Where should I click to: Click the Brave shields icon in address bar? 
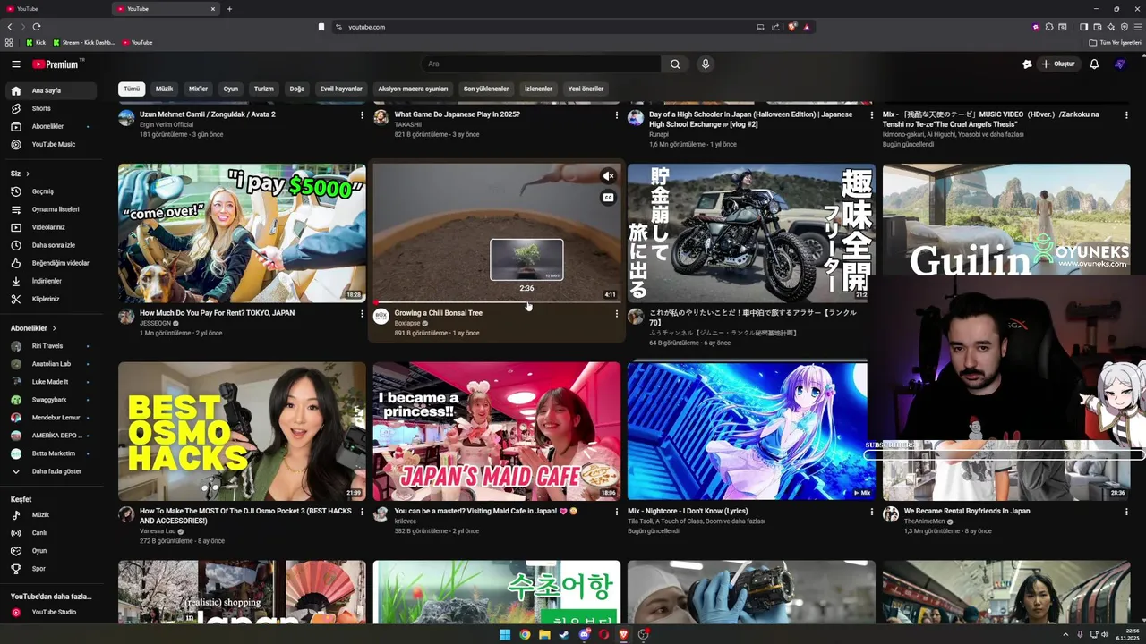tap(792, 27)
